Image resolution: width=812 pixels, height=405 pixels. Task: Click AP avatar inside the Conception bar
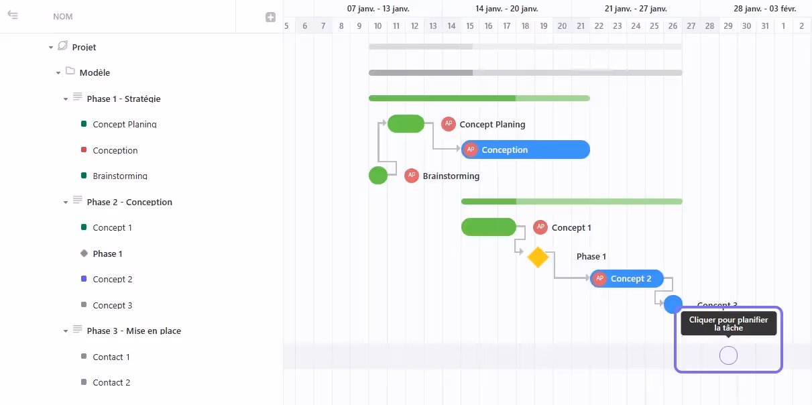[471, 150]
